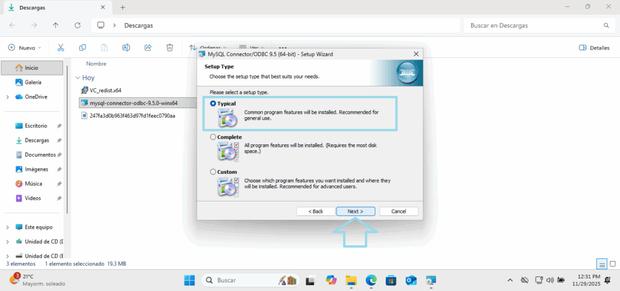Image resolution: width=620 pixels, height=291 pixels.
Task: Click Next in the Setup Wizard
Action: (355, 211)
